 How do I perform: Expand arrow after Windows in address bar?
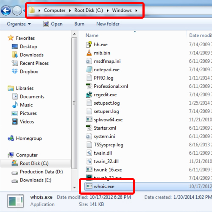click(x=136, y=11)
